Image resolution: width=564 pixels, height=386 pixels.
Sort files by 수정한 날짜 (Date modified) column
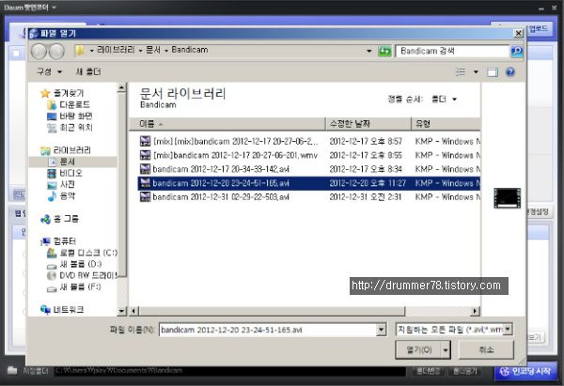[x=368, y=124]
